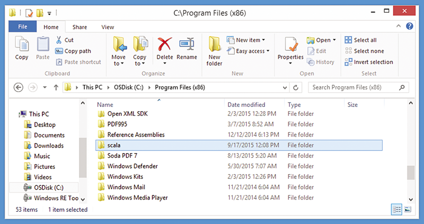Viewport: 424px width, 224px height.
Task: Click the Copy icon in Clipboard group
Action: coord(22,44)
